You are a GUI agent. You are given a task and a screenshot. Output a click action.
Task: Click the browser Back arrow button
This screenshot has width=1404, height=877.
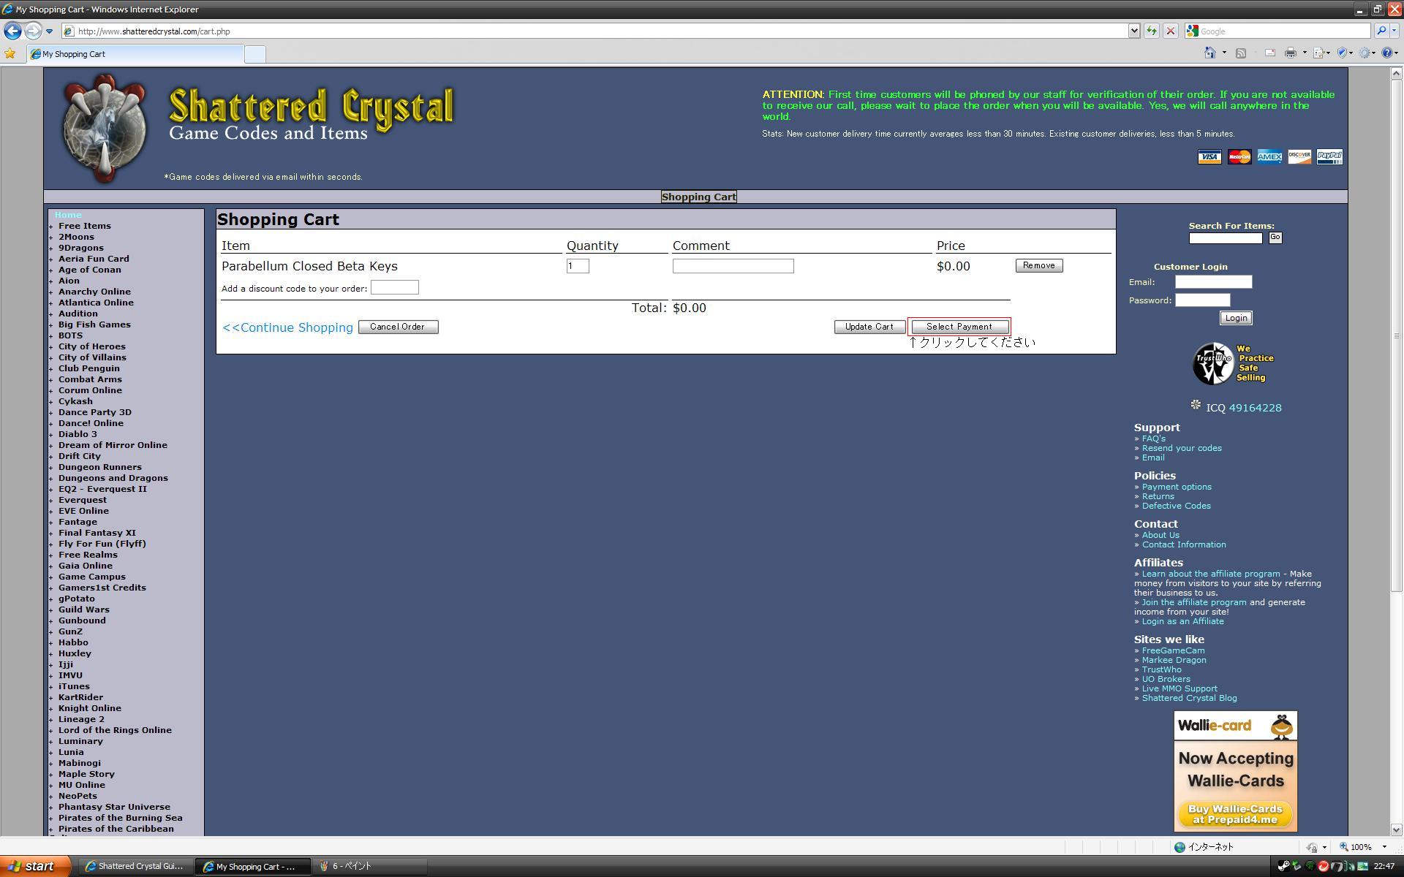pos(12,31)
